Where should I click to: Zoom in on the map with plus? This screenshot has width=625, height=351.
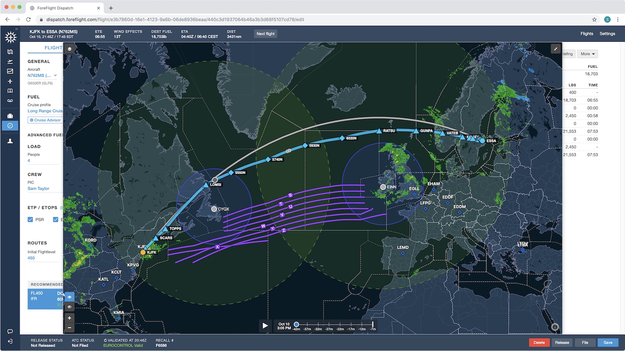tap(70, 318)
